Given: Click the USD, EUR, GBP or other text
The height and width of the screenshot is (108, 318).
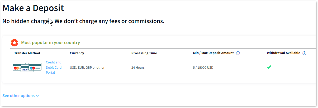Looking at the screenshot, I should tap(87, 68).
